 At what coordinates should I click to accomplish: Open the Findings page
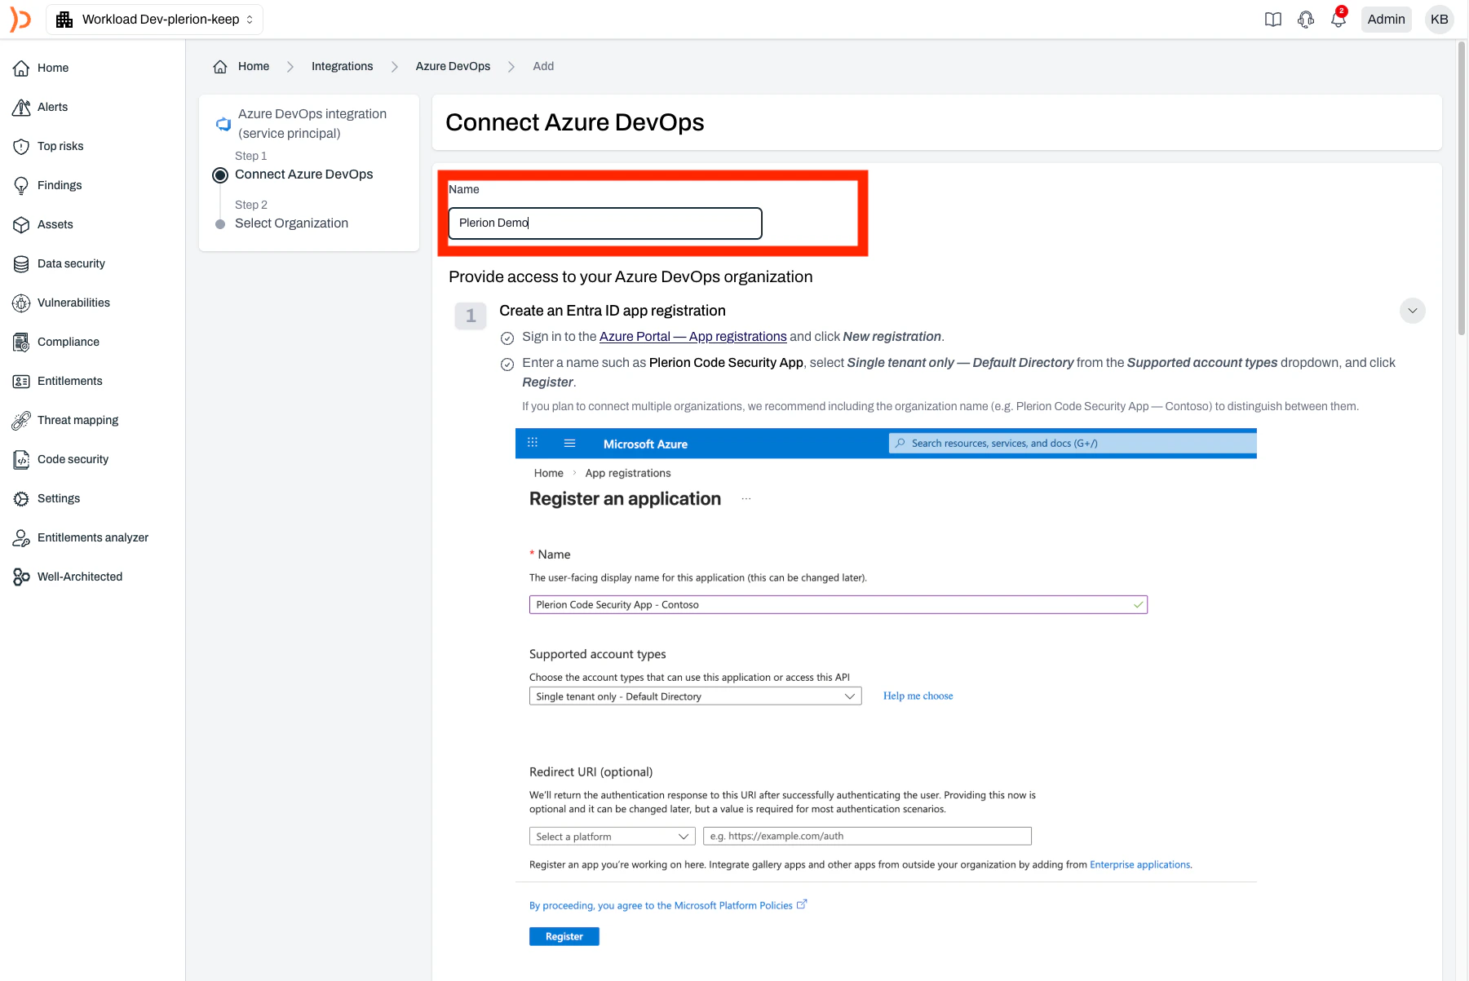tap(58, 185)
